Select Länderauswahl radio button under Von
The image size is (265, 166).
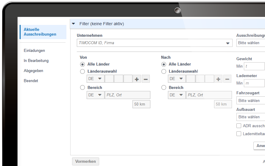(82, 71)
